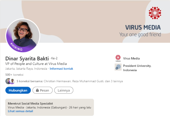170x116 pixels.
Task: Click the job posting details line for Virus Media
Action: tap(49, 108)
